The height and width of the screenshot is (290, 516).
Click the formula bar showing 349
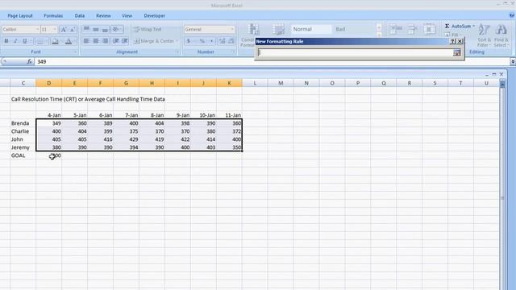point(145,61)
